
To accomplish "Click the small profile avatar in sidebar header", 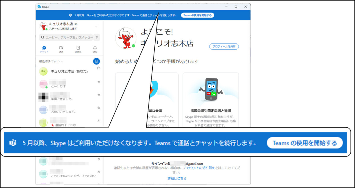I will [x=43, y=26].
